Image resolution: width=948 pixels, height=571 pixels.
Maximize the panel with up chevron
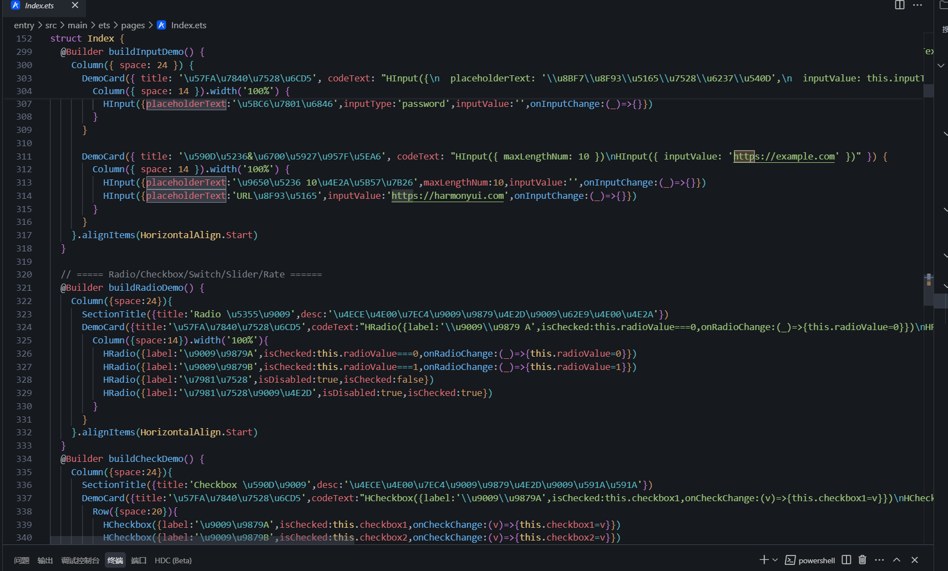(897, 560)
